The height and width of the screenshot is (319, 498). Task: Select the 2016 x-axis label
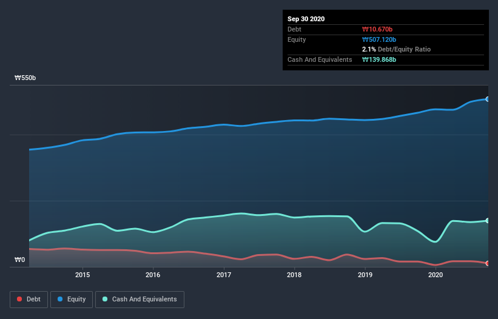pos(153,275)
